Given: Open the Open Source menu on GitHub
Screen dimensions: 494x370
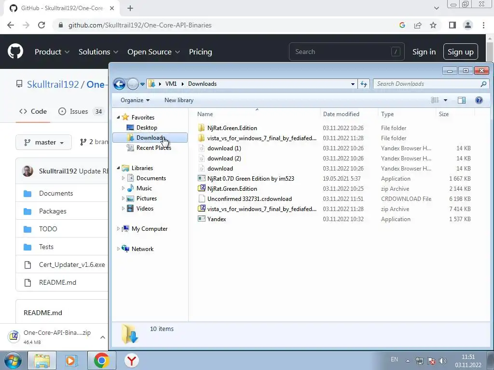Looking at the screenshot, I should 153,52.
